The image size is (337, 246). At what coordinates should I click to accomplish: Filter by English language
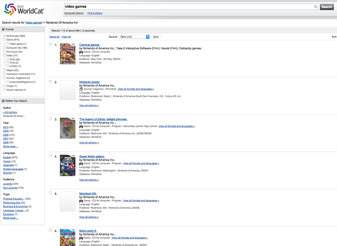pyautogui.click(x=7, y=158)
